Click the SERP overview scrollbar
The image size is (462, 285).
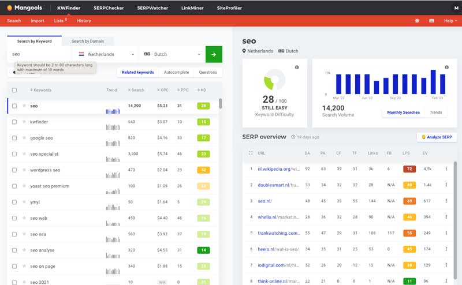(x=456, y=221)
